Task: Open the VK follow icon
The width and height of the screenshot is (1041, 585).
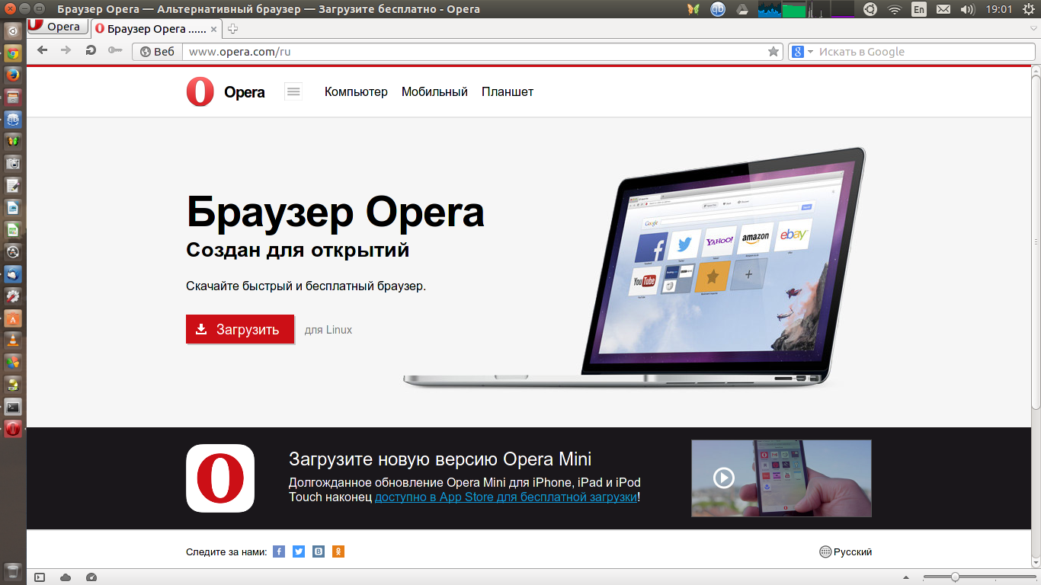Action: coord(319,551)
